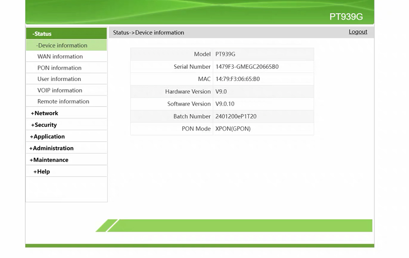This screenshot has height=258, width=409.
Task: Select Model value PT939G in the table
Action: [225, 54]
